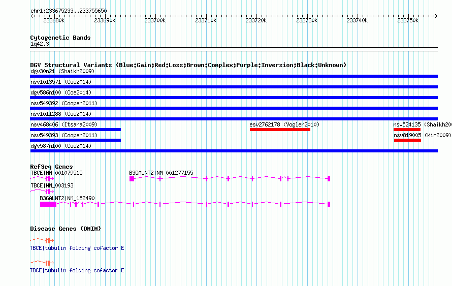The width and height of the screenshot is (452, 286).
Task: Click the large first exon block of B3GALNT2 NM_152490
Action: pos(48,204)
